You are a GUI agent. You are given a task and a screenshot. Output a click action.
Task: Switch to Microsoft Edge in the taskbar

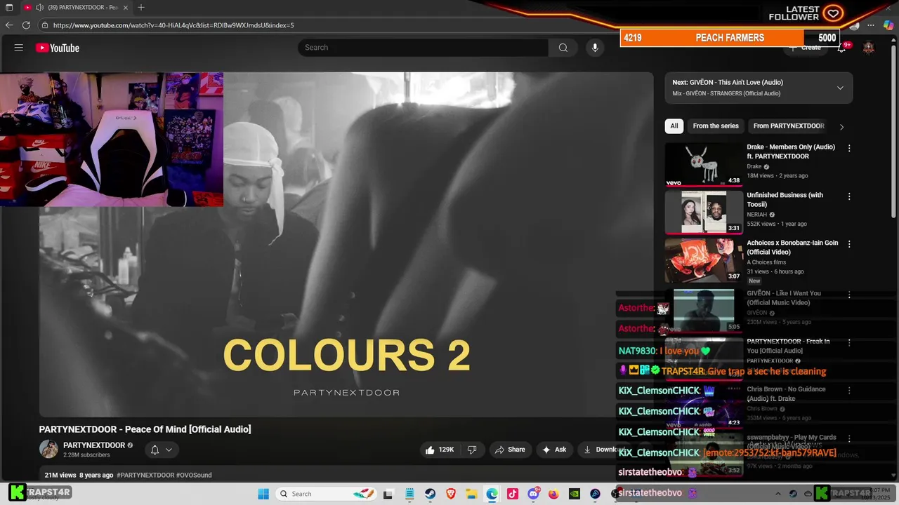point(492,494)
